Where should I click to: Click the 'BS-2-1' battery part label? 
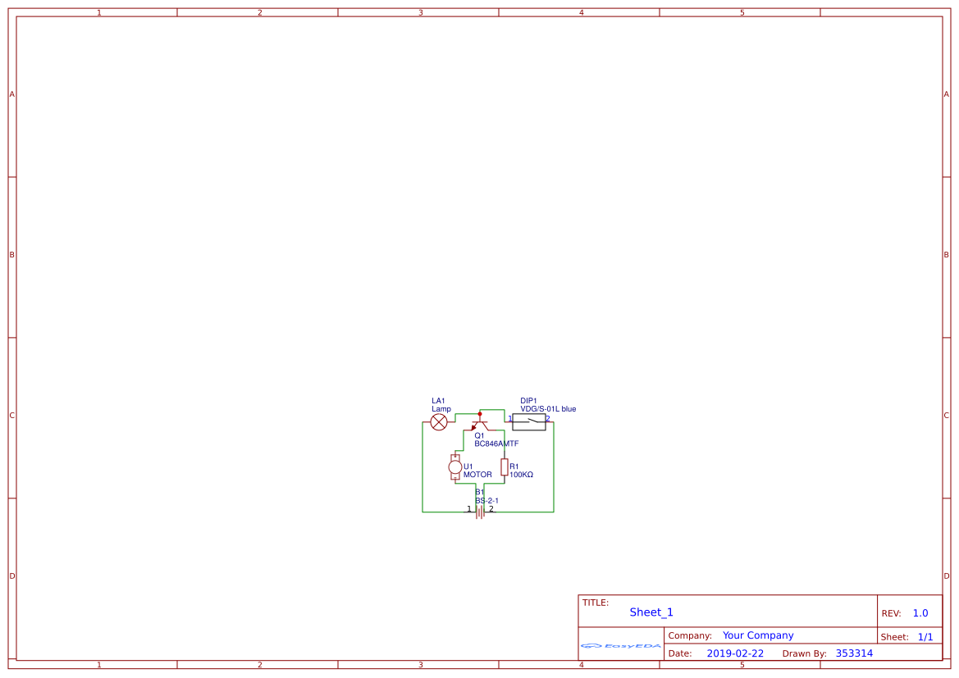click(486, 501)
